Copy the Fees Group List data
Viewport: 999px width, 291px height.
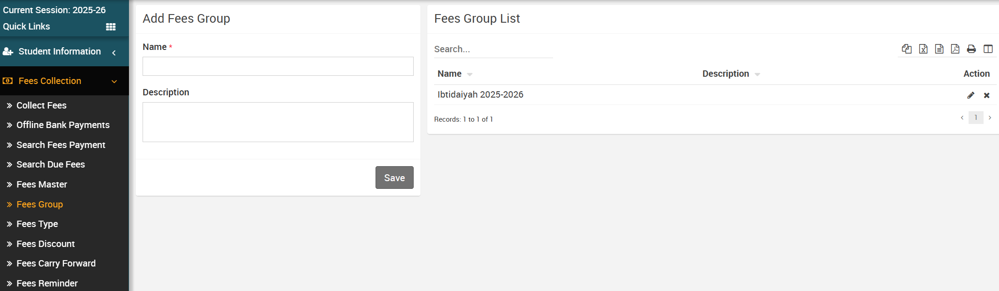click(x=907, y=49)
